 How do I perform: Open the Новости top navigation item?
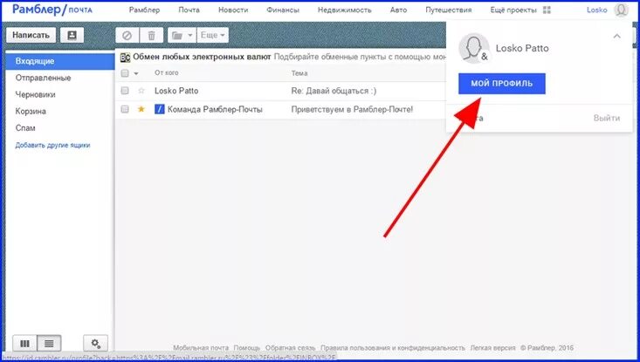pyautogui.click(x=233, y=10)
